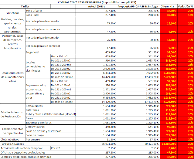This screenshot has width=194, height=159.
Task: Select the 80.421,80 € proposed value
Action: (138, 144)
